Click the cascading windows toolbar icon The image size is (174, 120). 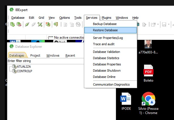(x=78, y=24)
